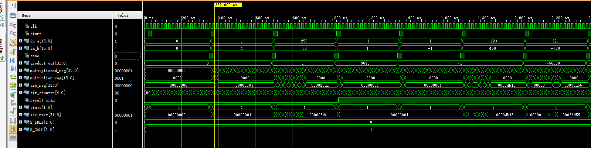Image resolution: width=591 pixels, height=148 pixels.
Task: Expand the S_CALC[1:0] bus
Action: [20, 130]
